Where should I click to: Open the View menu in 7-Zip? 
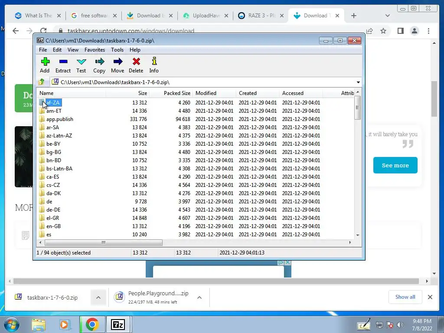click(x=73, y=50)
